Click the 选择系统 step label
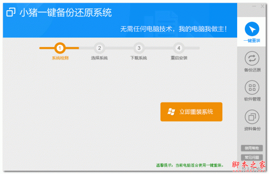Viewport: 269px width, 174px height. tap(100, 58)
